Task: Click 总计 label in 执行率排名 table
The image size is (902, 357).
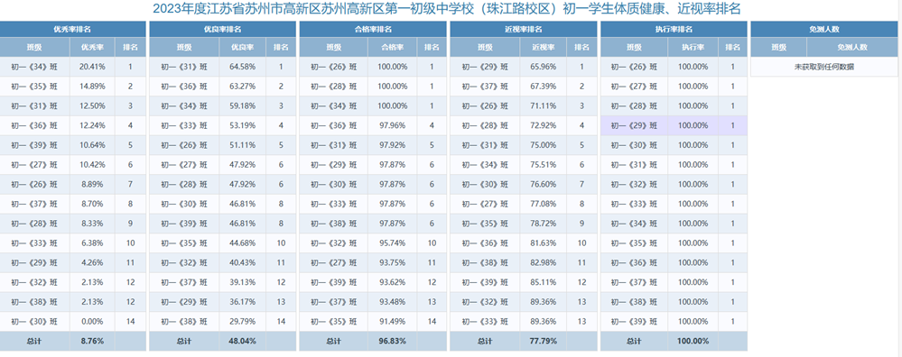Action: [x=634, y=341]
